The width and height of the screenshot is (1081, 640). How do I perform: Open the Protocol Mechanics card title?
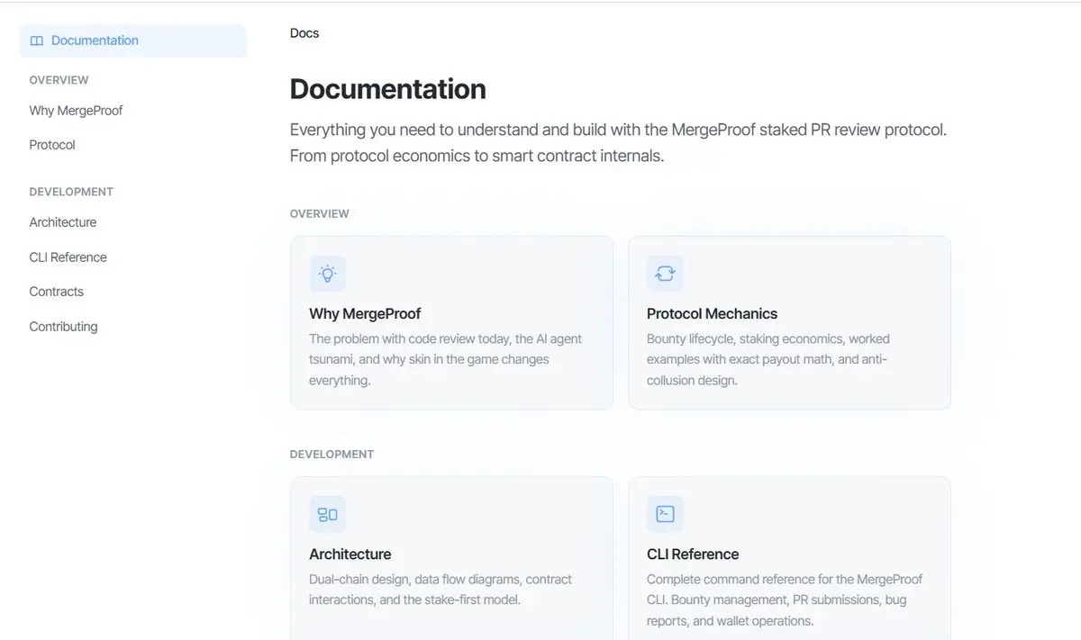click(712, 313)
